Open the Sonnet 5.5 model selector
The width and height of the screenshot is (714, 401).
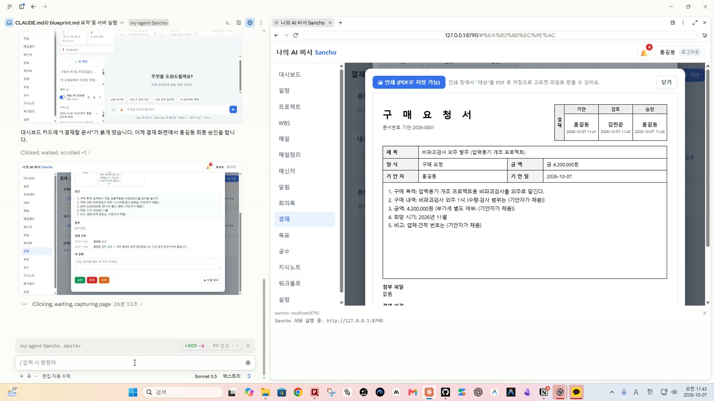pyautogui.click(x=206, y=376)
